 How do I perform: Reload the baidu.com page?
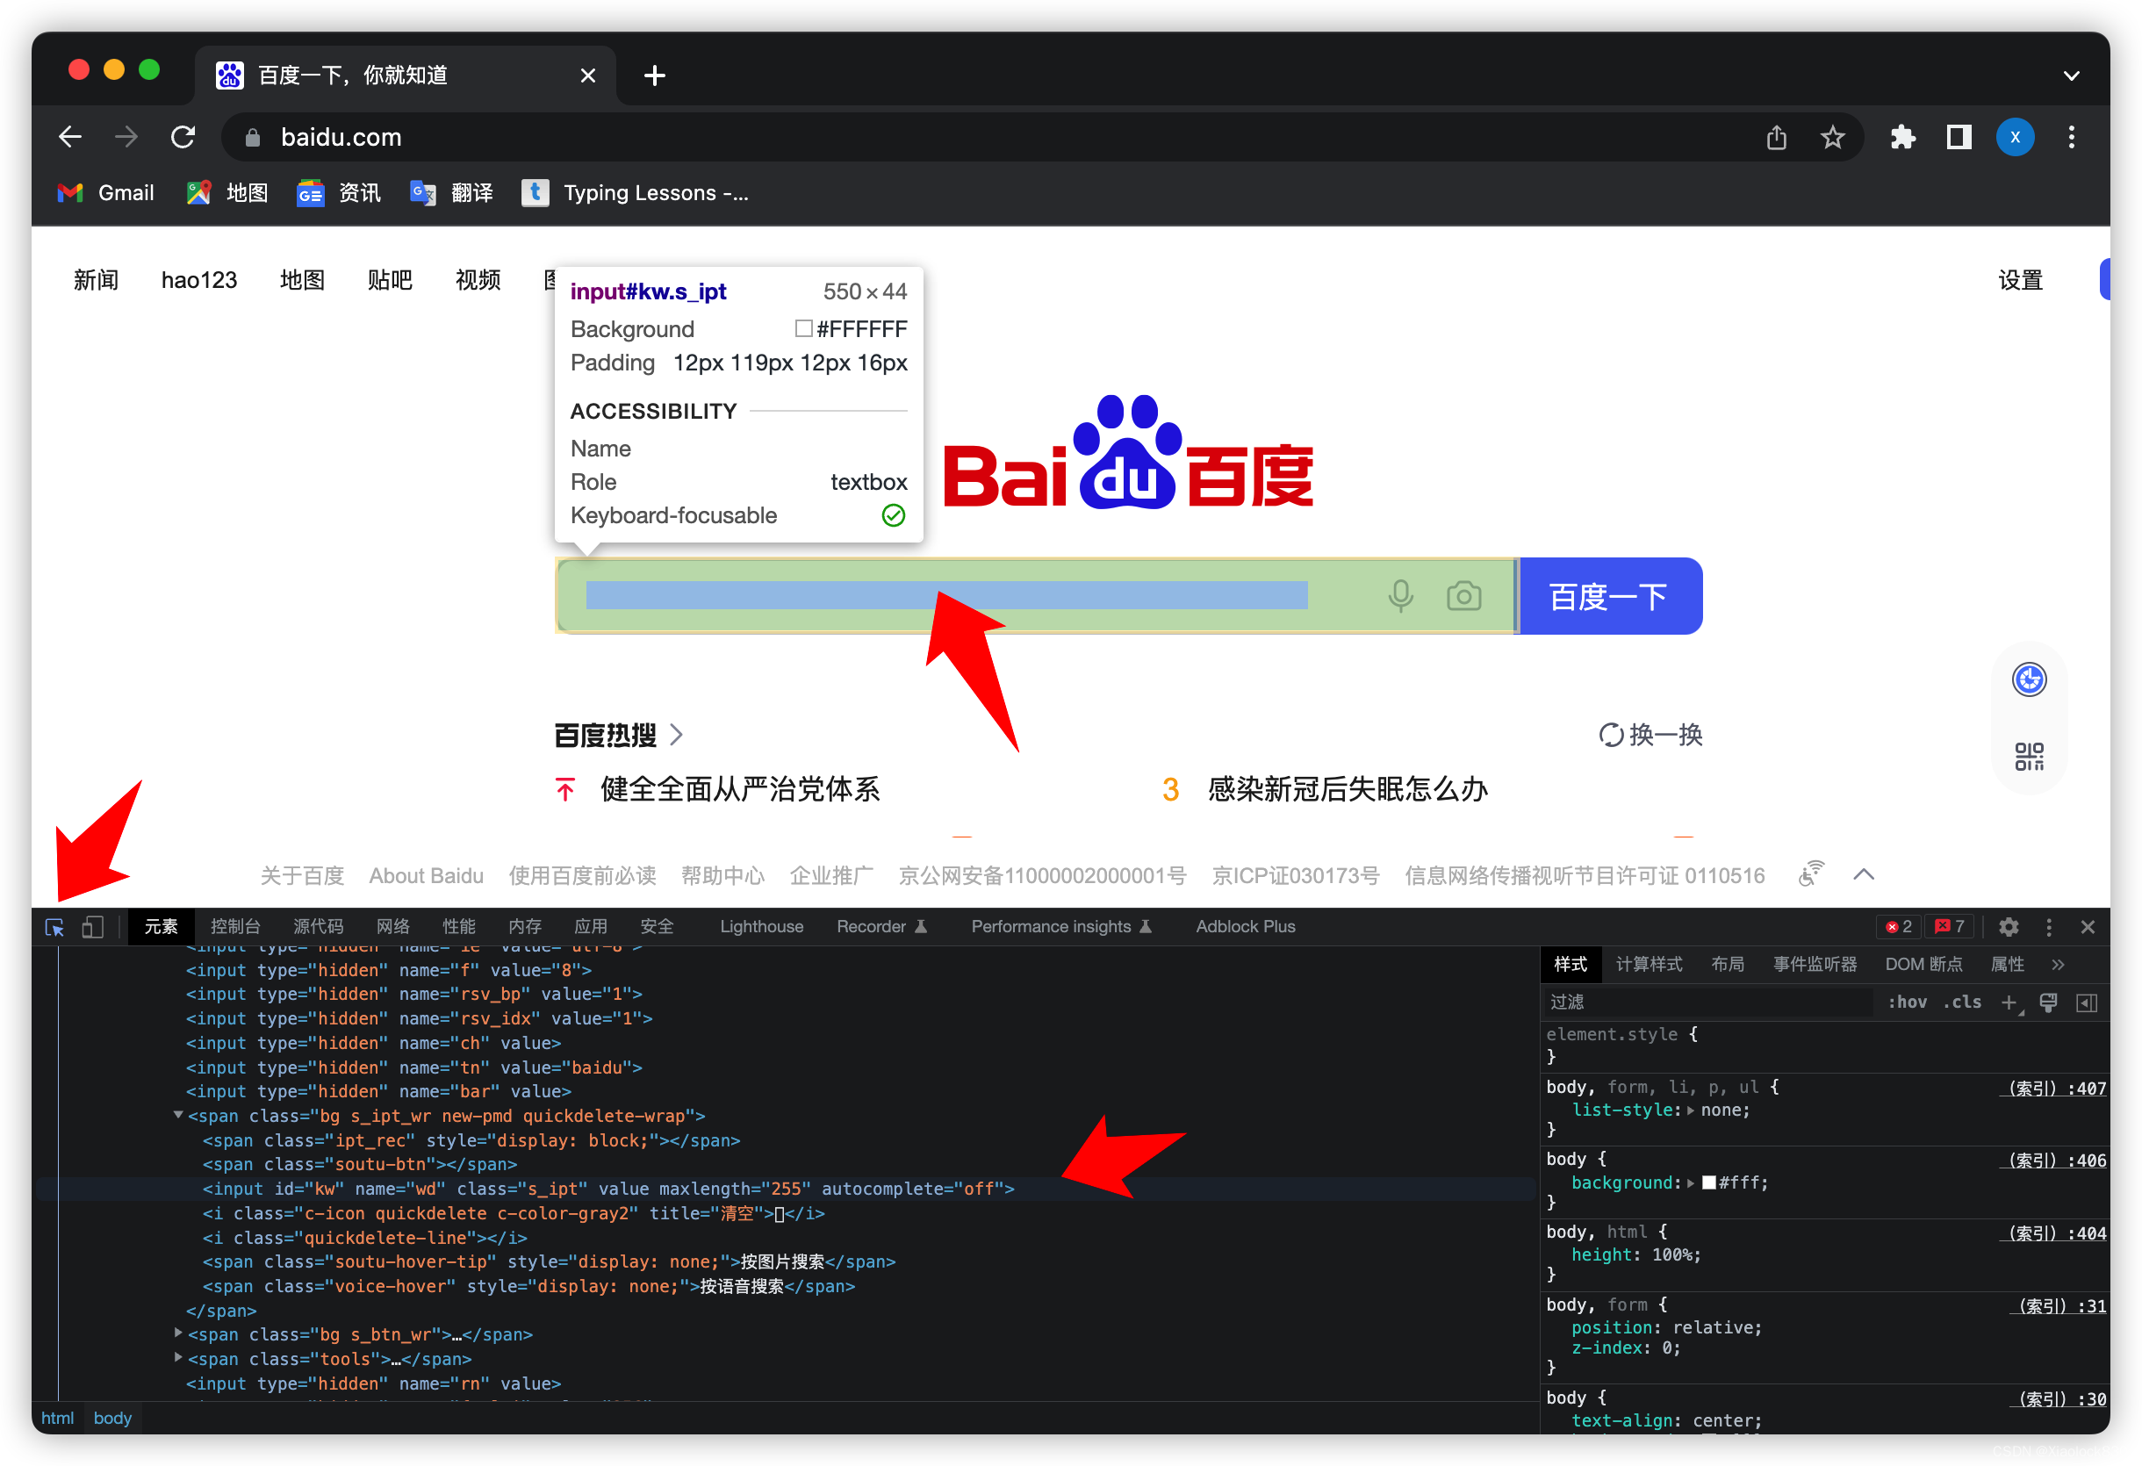(x=183, y=137)
